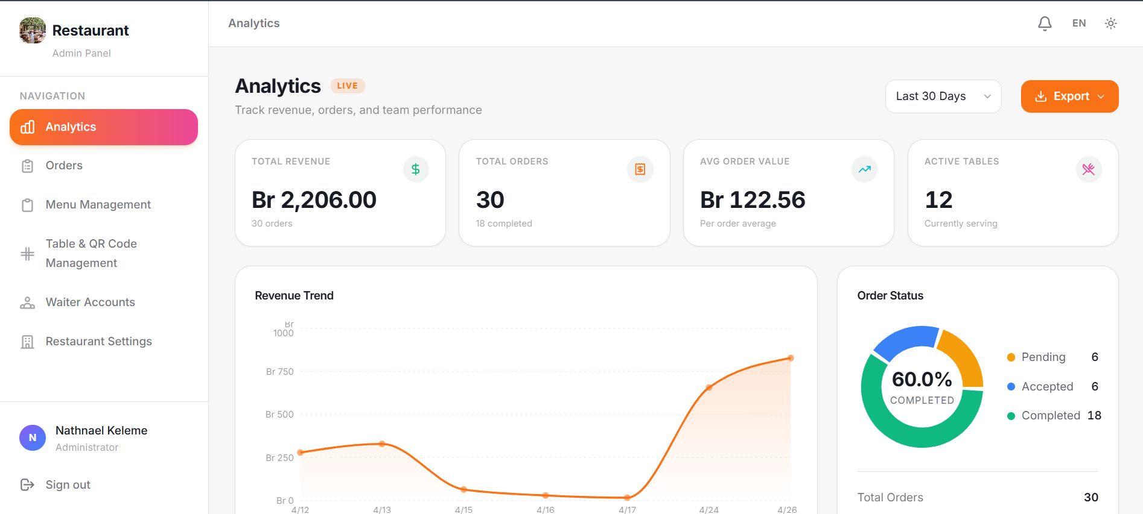Image resolution: width=1143 pixels, height=514 pixels.
Task: Click the 4/26 revenue data point
Action: coord(791,358)
